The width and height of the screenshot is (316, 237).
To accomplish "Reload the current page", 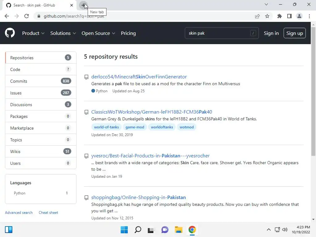I will 27,16.
